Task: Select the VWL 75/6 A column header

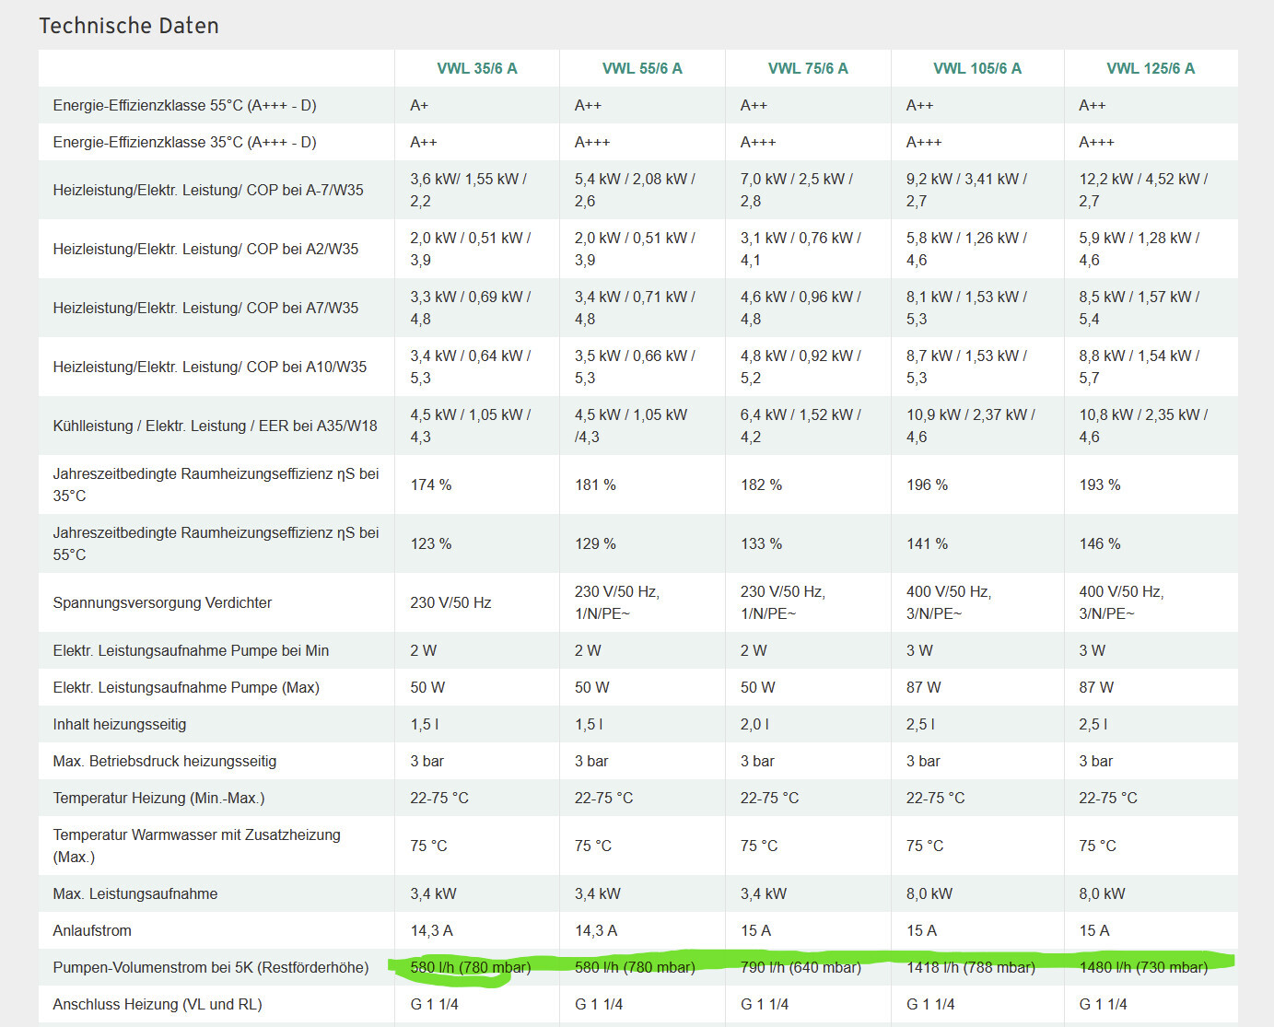Action: click(808, 68)
